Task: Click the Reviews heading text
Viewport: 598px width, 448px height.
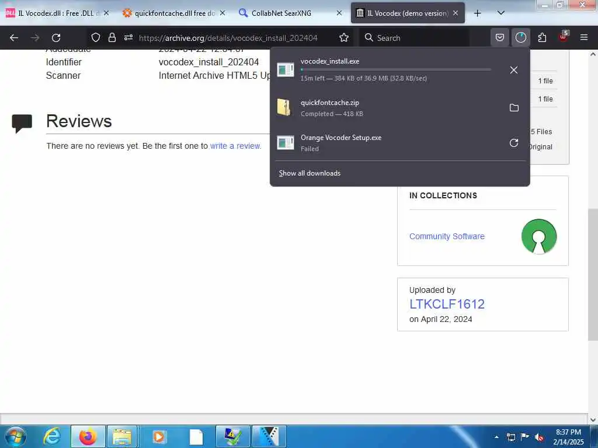Action: 79,121
